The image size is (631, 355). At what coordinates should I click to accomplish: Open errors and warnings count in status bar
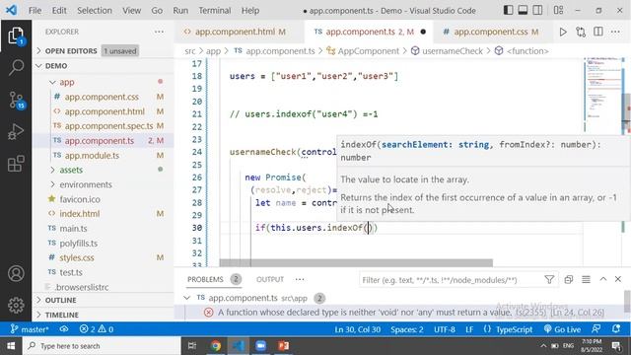[97, 329]
